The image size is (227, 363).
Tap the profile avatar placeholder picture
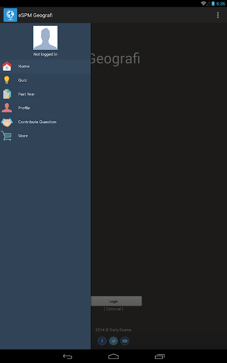45,38
